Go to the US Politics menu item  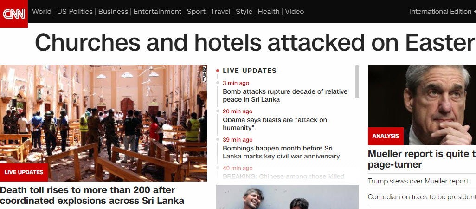(75, 12)
